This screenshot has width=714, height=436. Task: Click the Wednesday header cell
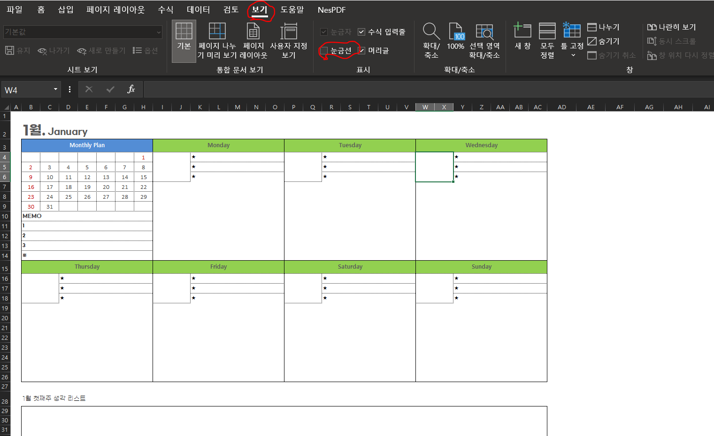point(481,145)
